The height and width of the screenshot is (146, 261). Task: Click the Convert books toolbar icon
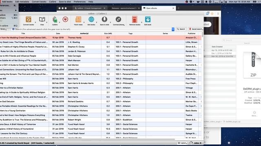click(x=29, y=19)
